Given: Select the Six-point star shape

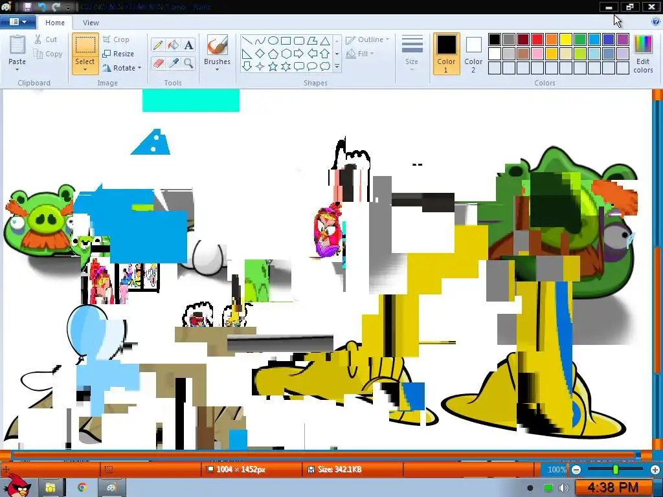Looking at the screenshot, I should 286,67.
